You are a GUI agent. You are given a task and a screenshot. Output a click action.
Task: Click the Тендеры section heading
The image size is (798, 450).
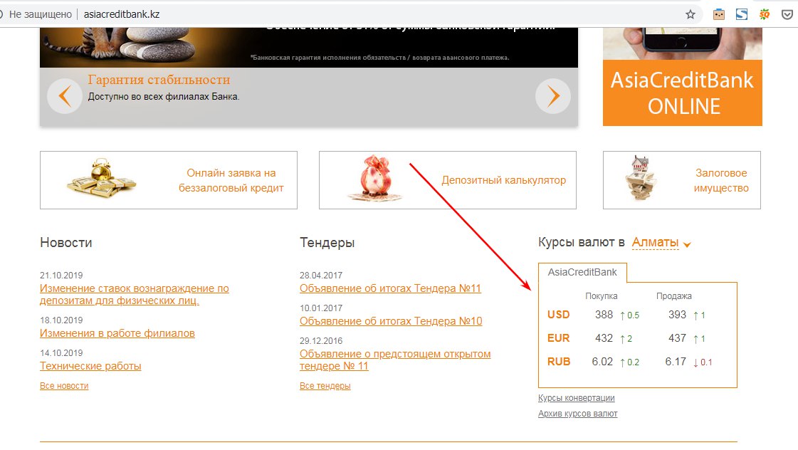click(327, 243)
